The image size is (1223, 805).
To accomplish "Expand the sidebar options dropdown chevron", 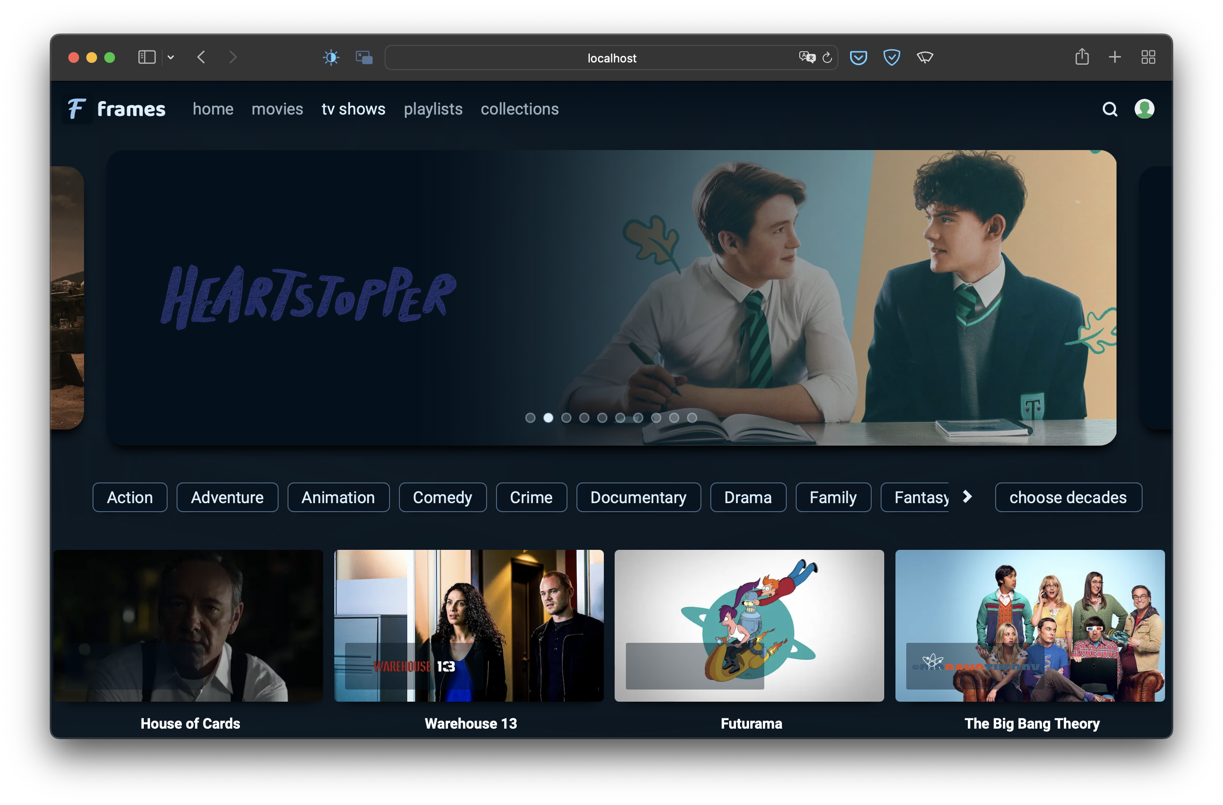I will tap(171, 57).
